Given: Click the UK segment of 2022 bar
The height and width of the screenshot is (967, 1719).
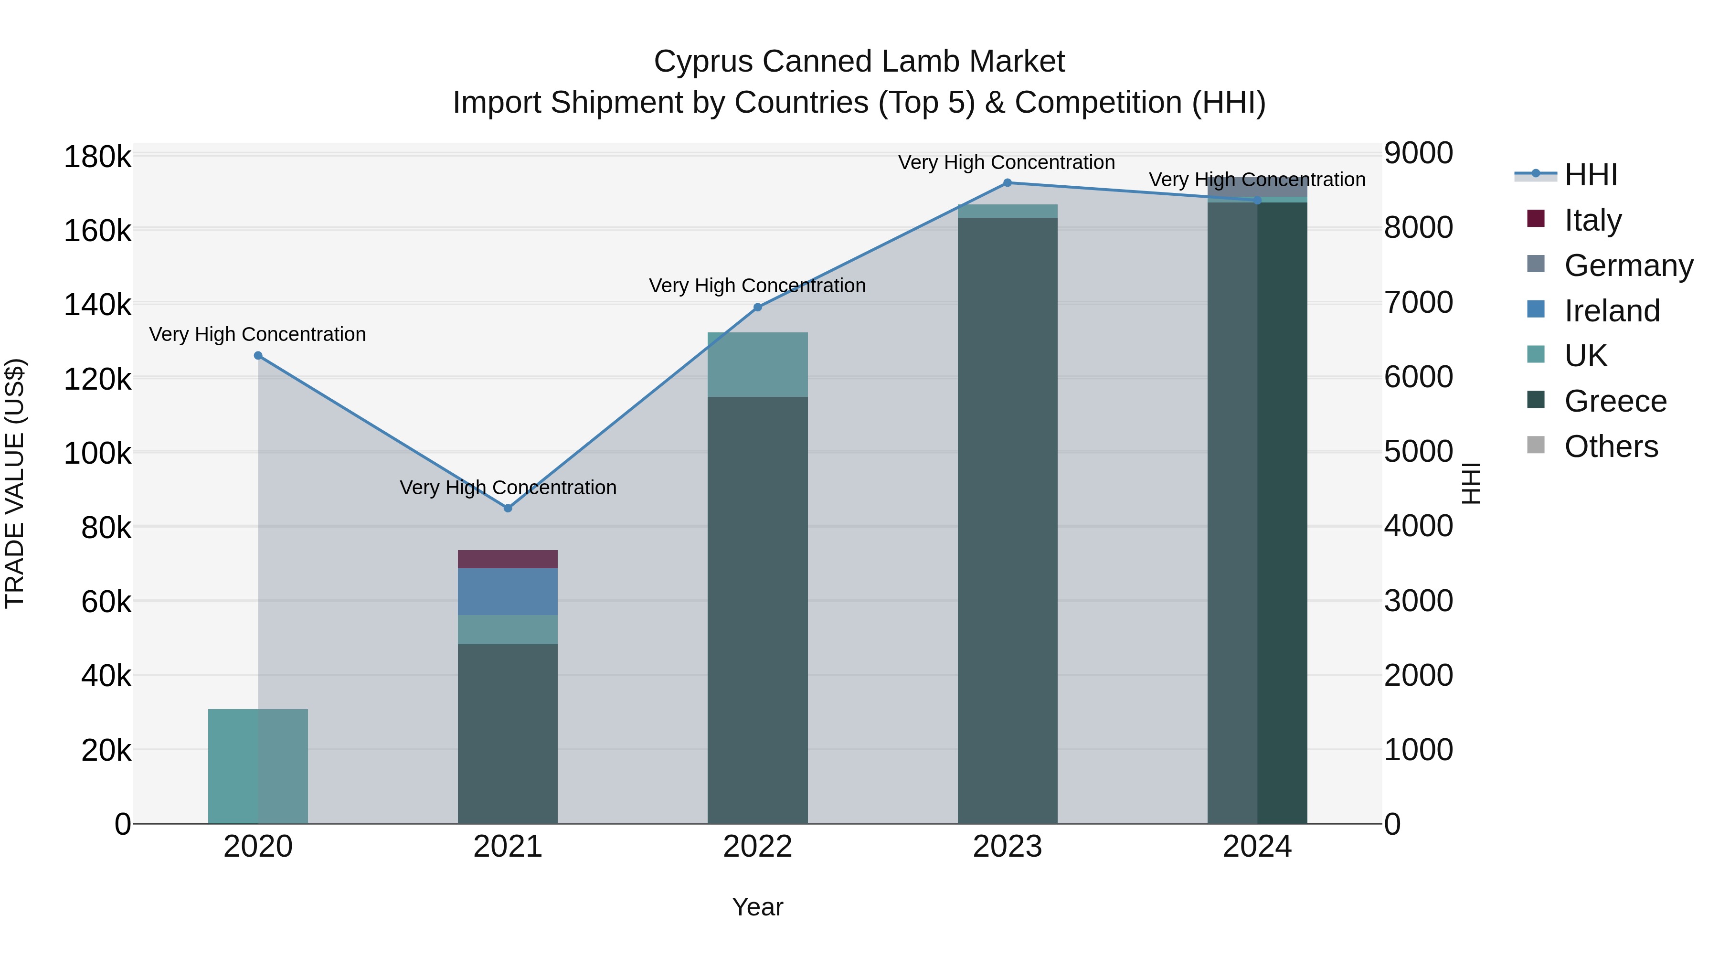Looking at the screenshot, I should [757, 364].
